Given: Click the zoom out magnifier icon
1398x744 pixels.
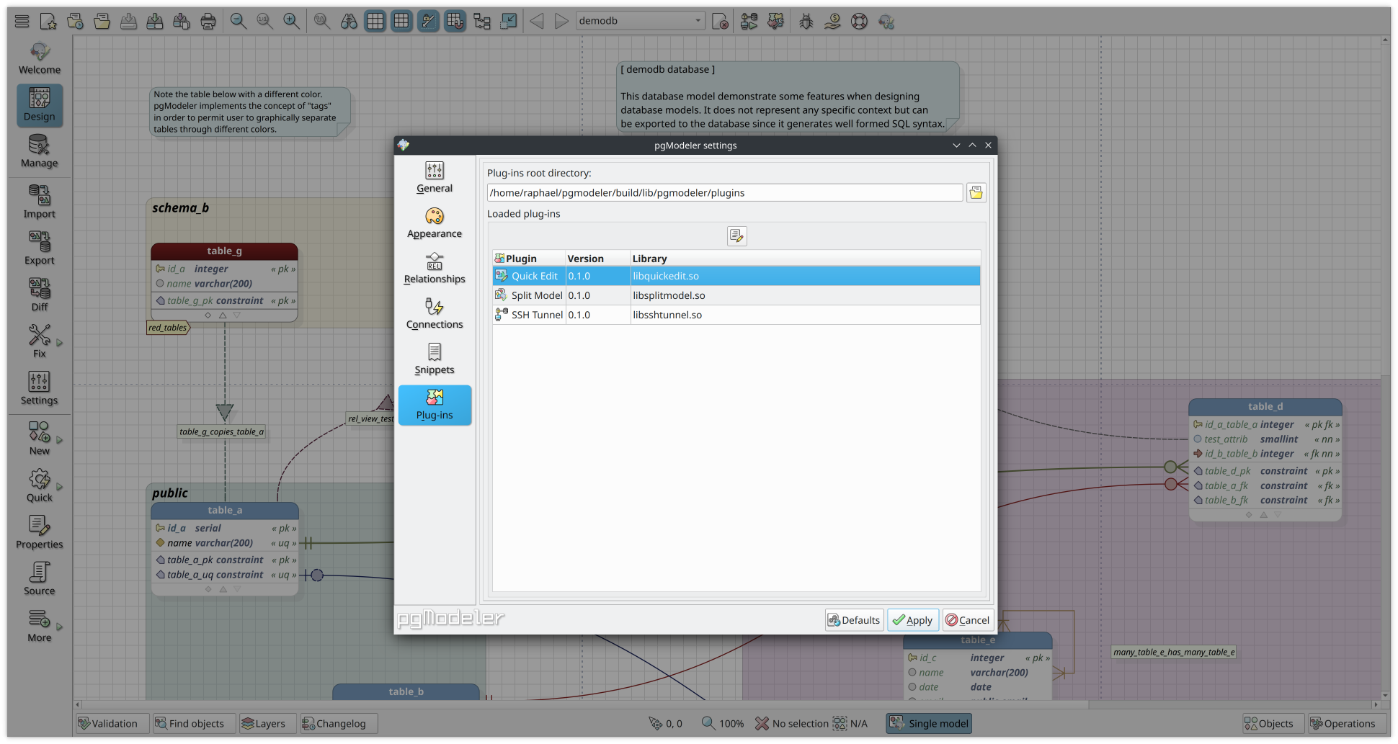Looking at the screenshot, I should (x=238, y=21).
